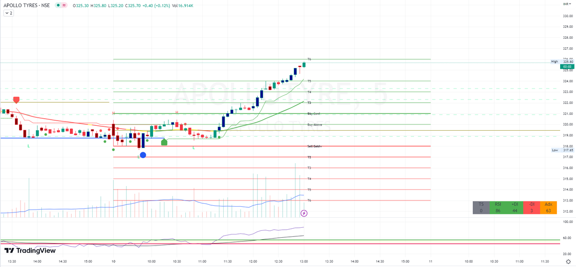
Task: Click the 12:30 time axis label
Action: pyautogui.click(x=278, y=261)
